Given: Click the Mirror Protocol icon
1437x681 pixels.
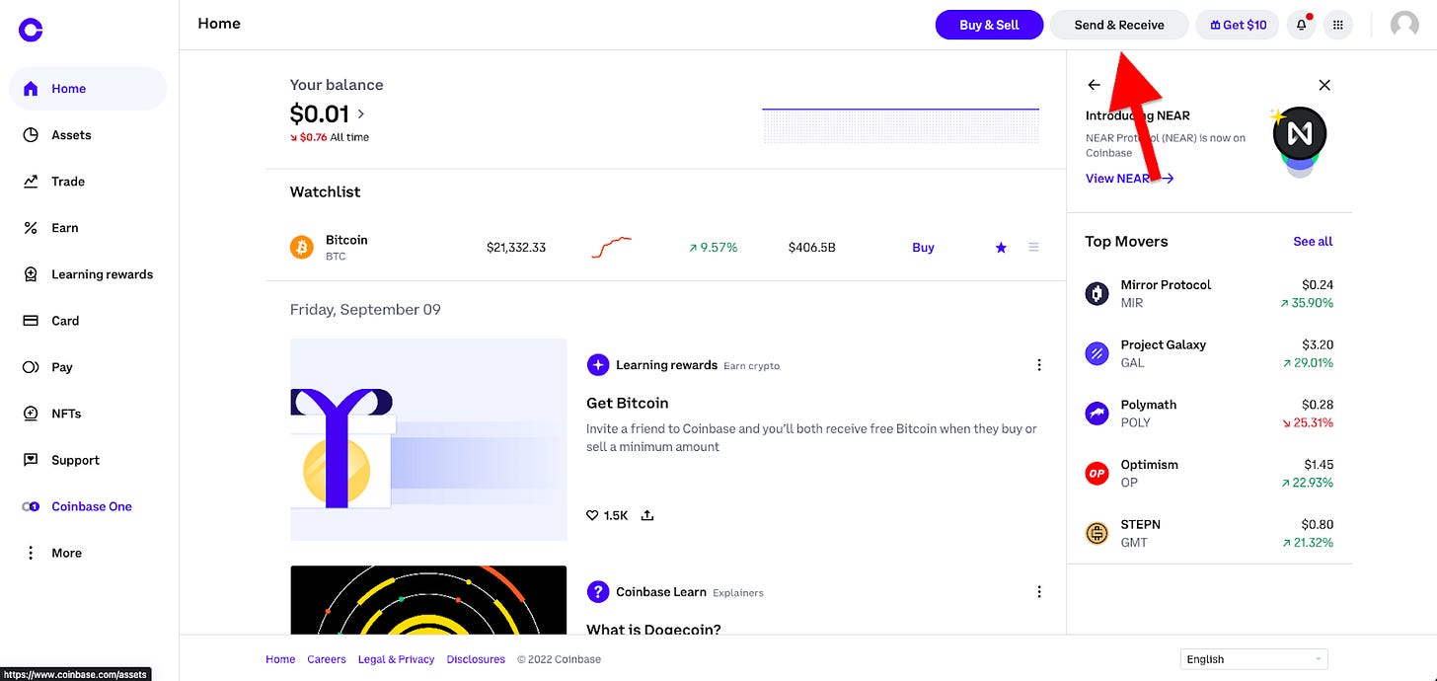Looking at the screenshot, I should click(x=1097, y=293).
